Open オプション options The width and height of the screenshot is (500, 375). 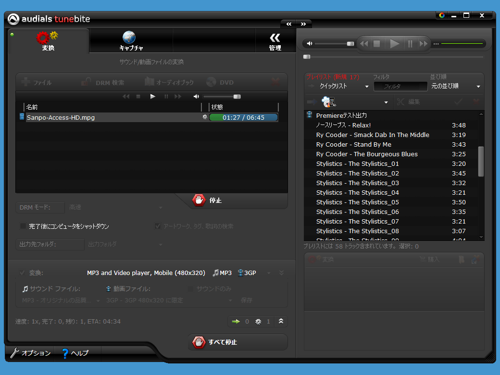(x=31, y=353)
